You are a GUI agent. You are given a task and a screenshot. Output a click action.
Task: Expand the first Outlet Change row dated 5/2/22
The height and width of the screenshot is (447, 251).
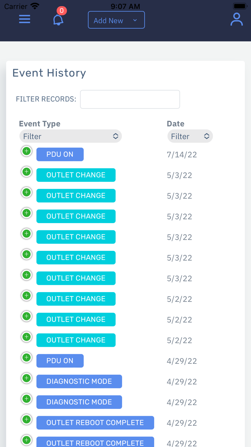(x=27, y=296)
